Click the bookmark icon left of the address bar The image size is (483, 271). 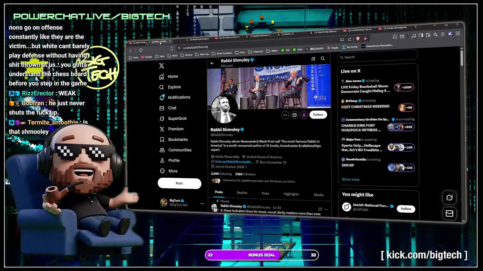click(x=172, y=49)
